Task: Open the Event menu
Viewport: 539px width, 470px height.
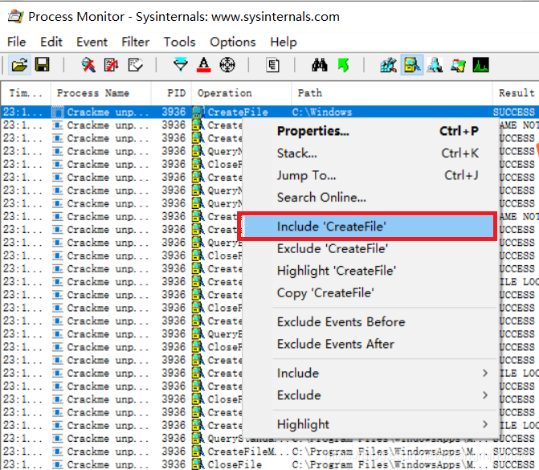Action: (92, 42)
